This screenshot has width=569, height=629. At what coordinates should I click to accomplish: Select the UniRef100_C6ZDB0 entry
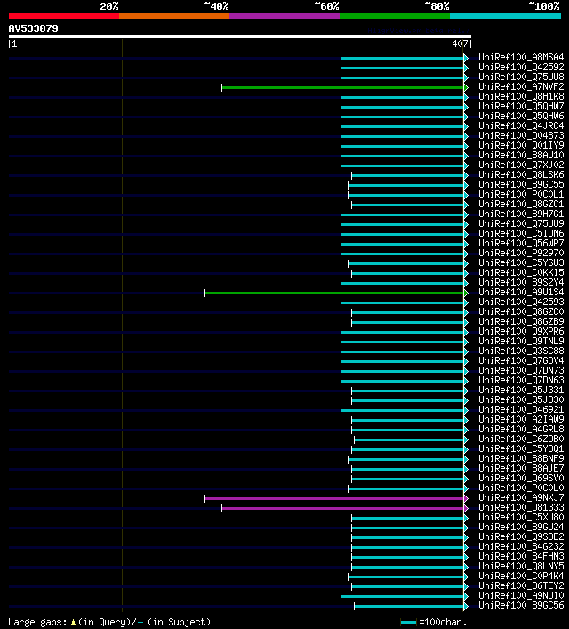tap(521, 439)
